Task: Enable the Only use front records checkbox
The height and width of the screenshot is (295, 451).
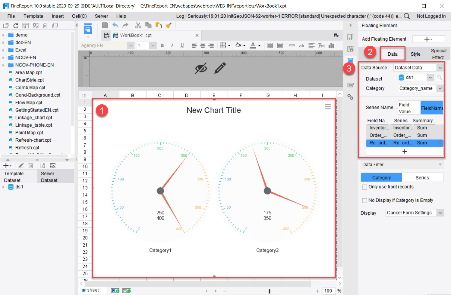Action: pos(364,187)
